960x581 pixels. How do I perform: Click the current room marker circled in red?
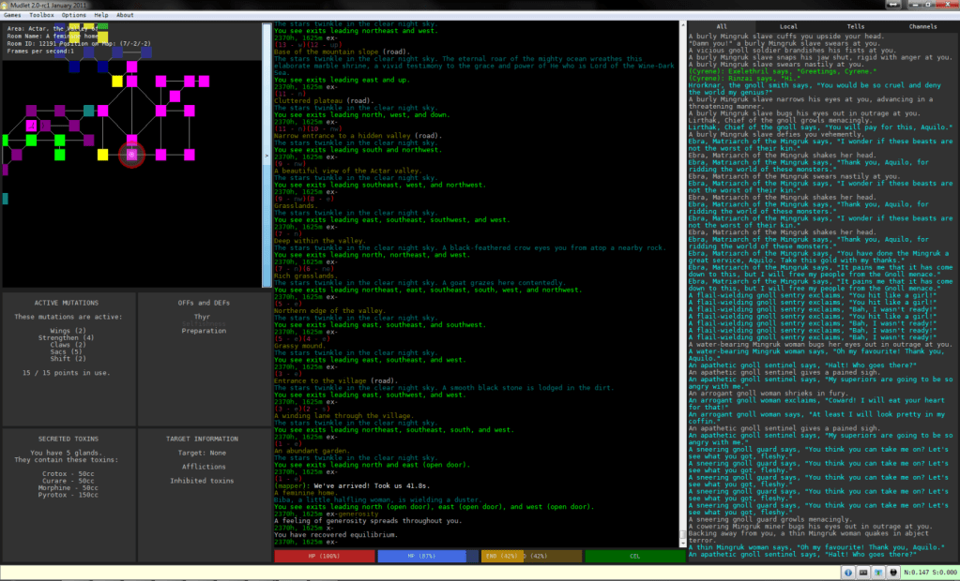pyautogui.click(x=132, y=154)
